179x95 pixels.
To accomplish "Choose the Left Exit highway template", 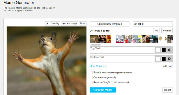I will (x=154, y=39).
